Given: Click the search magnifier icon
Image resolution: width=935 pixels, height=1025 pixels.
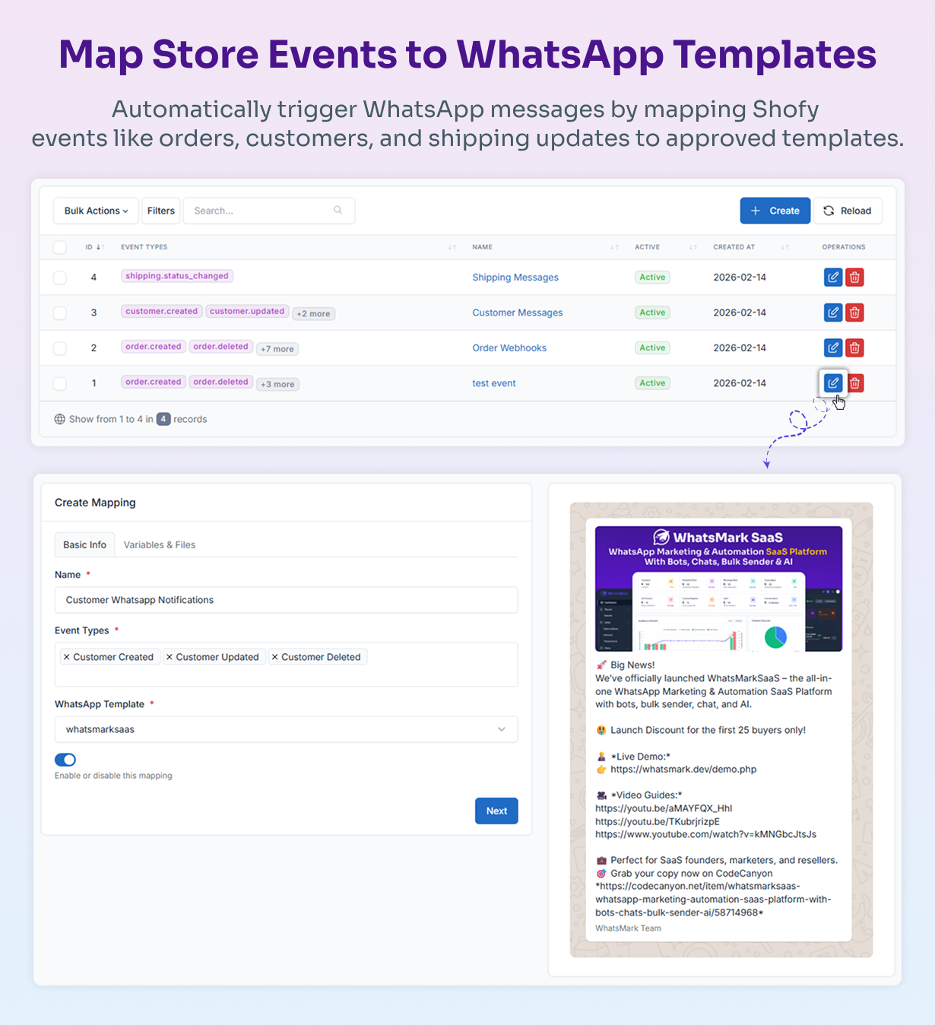Looking at the screenshot, I should (x=338, y=210).
